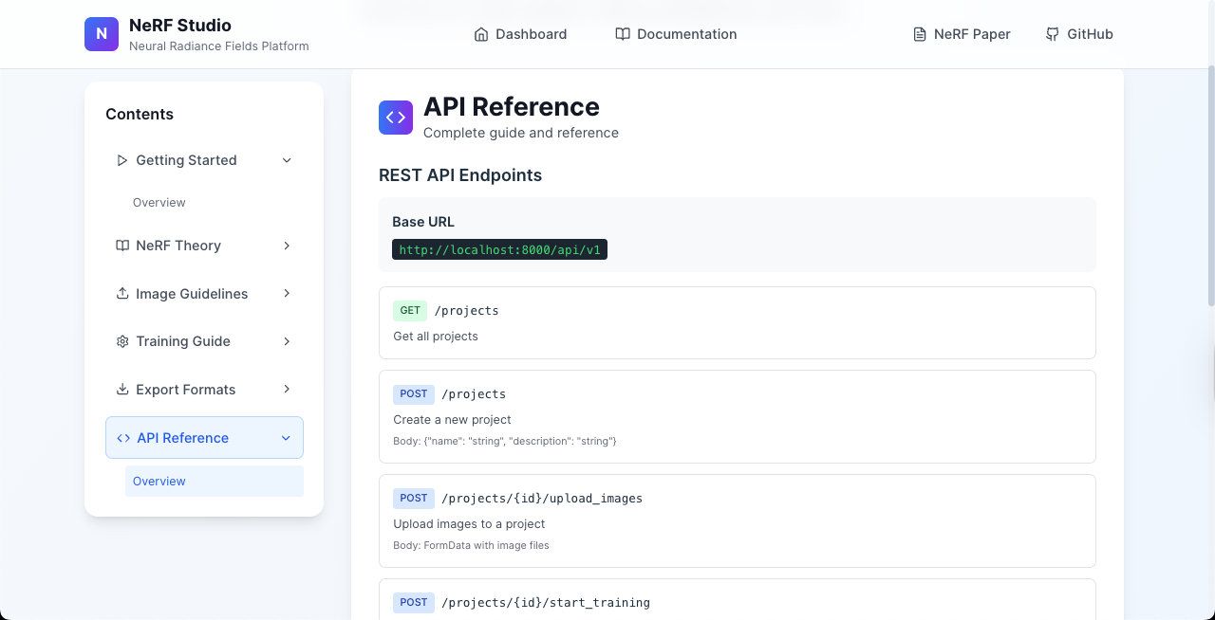Click the Documentation book icon
The height and width of the screenshot is (620, 1215).
(x=623, y=34)
